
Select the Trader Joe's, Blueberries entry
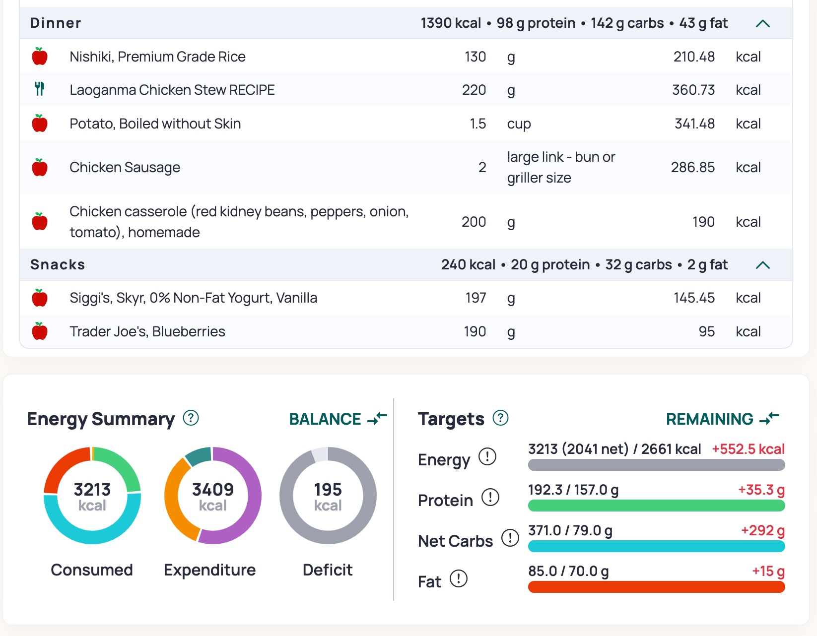click(x=147, y=331)
